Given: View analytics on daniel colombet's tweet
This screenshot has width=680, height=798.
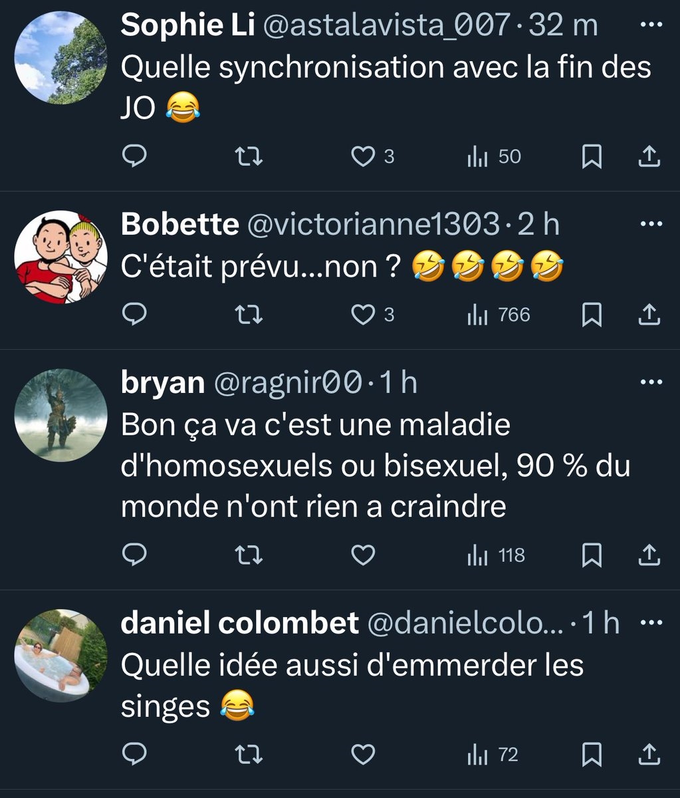Looking at the screenshot, I should pyautogui.click(x=493, y=755).
